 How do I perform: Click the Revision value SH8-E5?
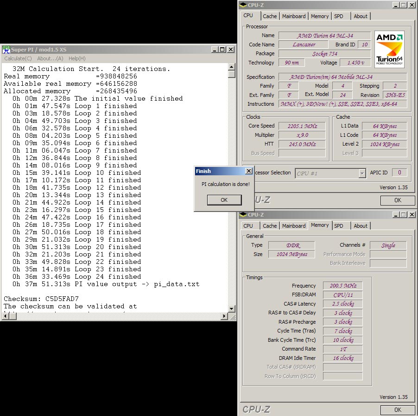pyautogui.click(x=395, y=95)
